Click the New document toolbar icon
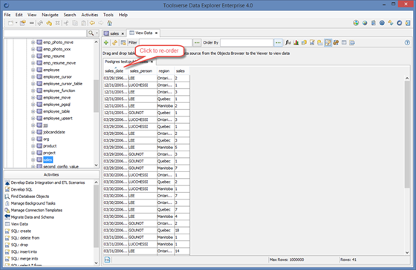Screen dimensions: 416x270 [10, 23]
